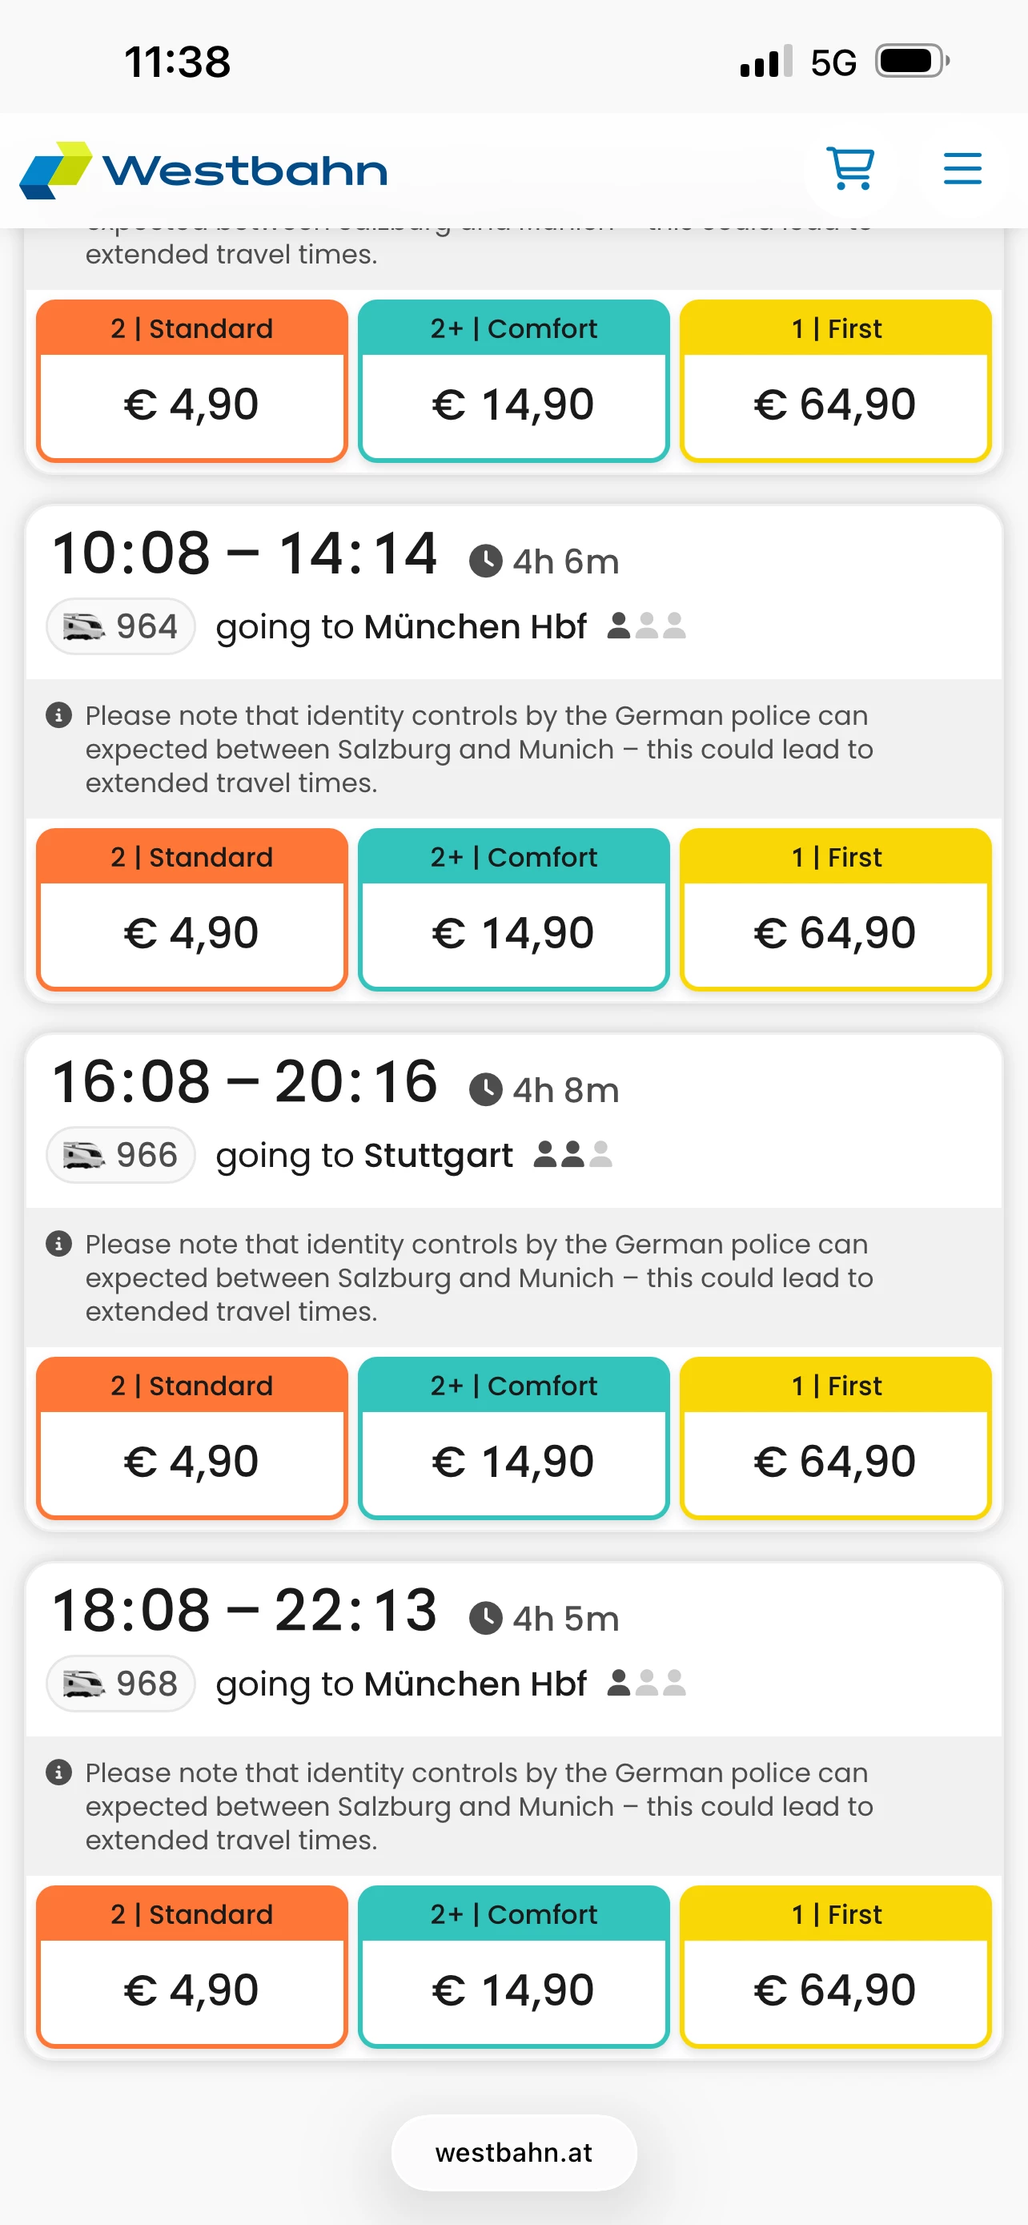Tap the Westbahn logo
The image size is (1028, 2225).
203,170
